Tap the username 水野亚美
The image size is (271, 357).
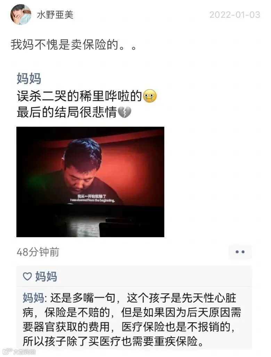point(55,15)
